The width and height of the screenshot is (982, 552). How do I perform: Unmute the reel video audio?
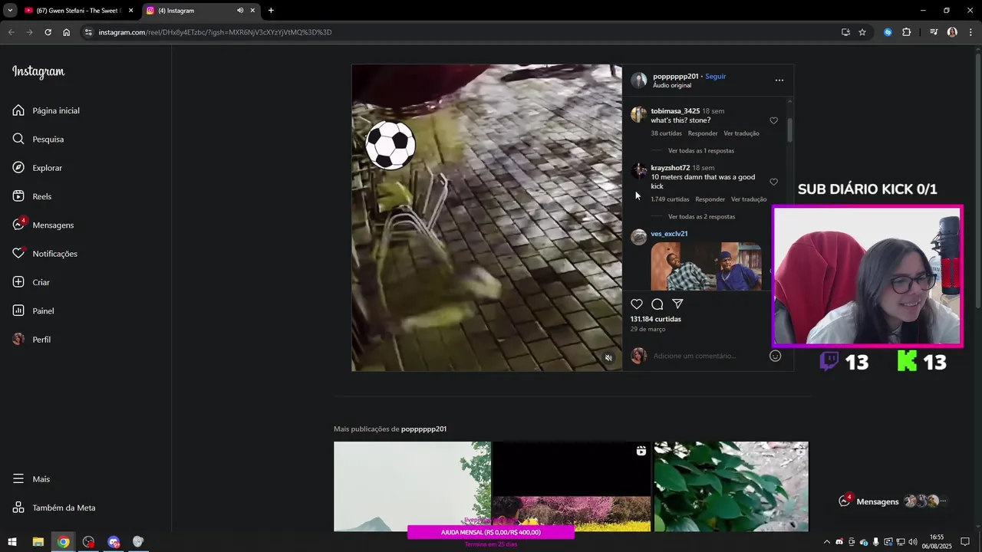tap(608, 358)
